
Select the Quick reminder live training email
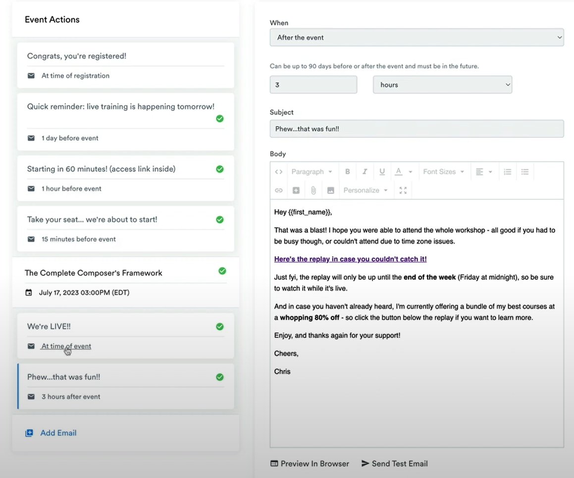(x=126, y=122)
